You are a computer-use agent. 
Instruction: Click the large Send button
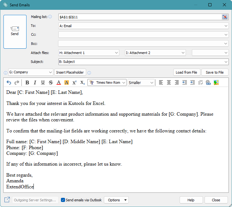(x=15, y=32)
